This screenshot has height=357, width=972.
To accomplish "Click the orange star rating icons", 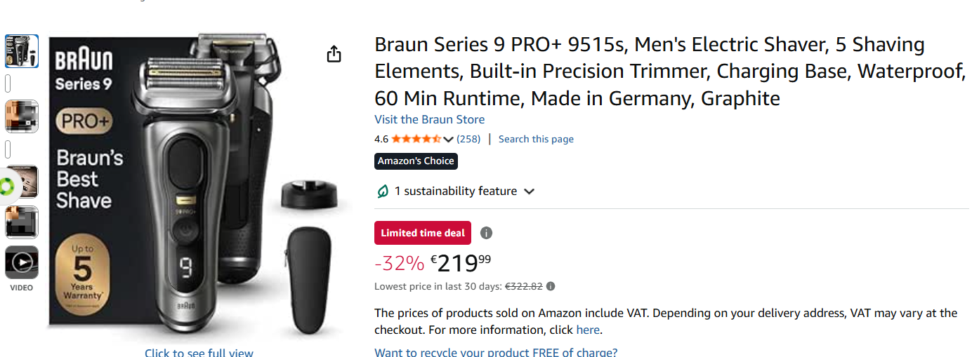I will [x=416, y=139].
